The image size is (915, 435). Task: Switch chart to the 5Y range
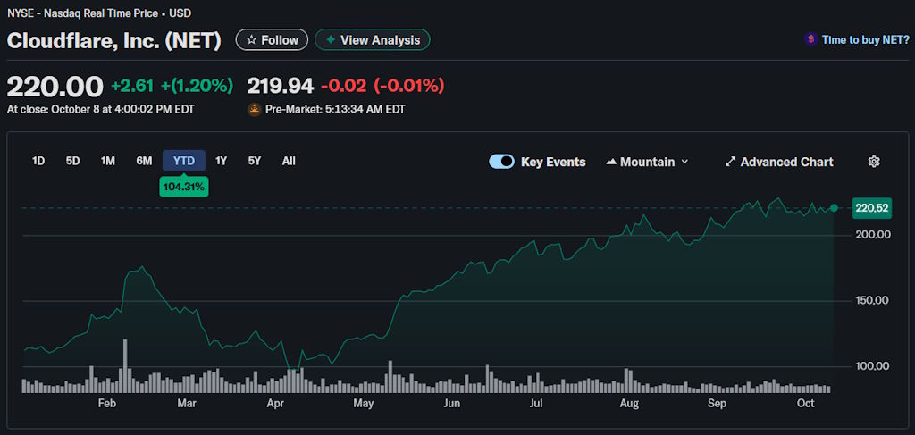255,161
